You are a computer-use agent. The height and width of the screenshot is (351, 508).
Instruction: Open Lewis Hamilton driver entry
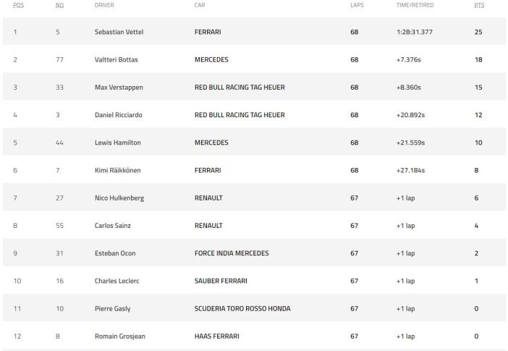pos(117,143)
